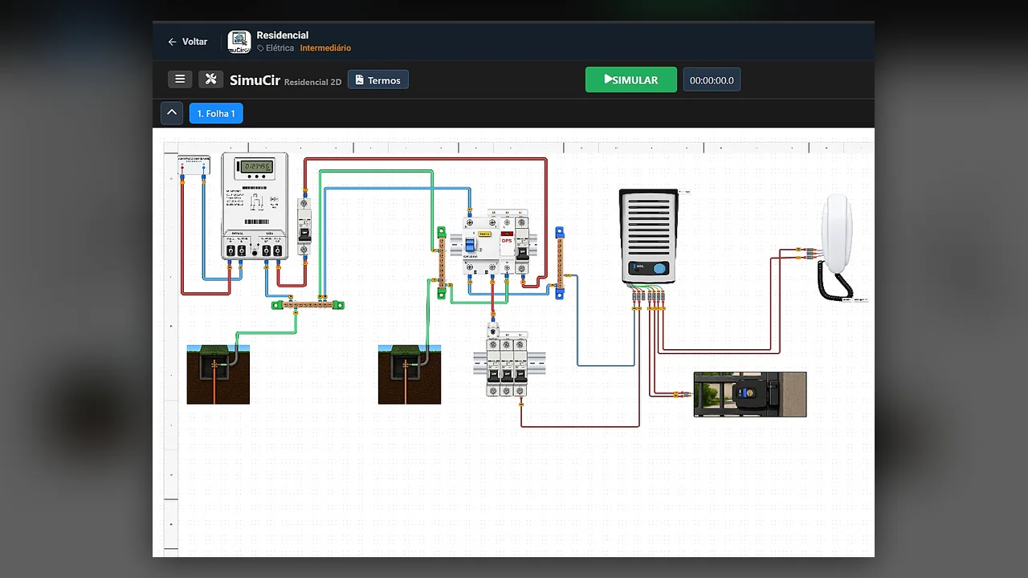Click the DPS label on the surge protector
The height and width of the screenshot is (578, 1028).
click(x=507, y=241)
